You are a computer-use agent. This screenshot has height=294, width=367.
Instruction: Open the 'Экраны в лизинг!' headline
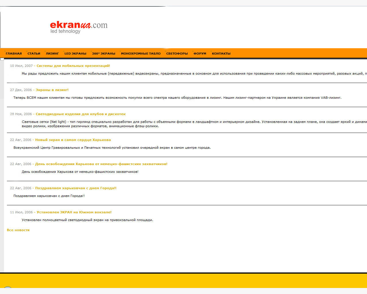click(52, 90)
